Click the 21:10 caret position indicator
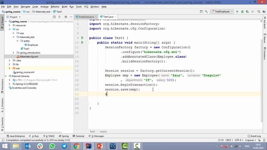This screenshot has height=150, width=267. [x=221, y=140]
